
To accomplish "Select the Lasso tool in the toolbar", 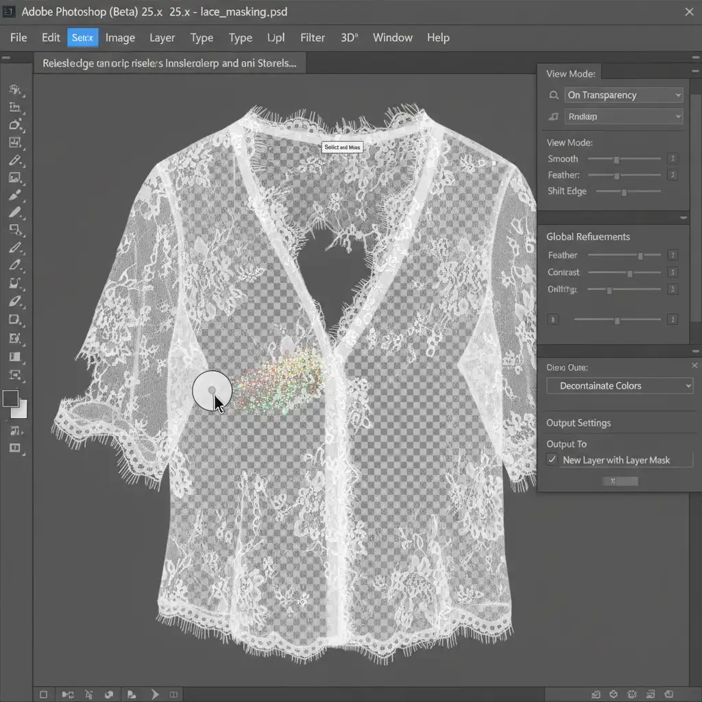I will click(15, 125).
